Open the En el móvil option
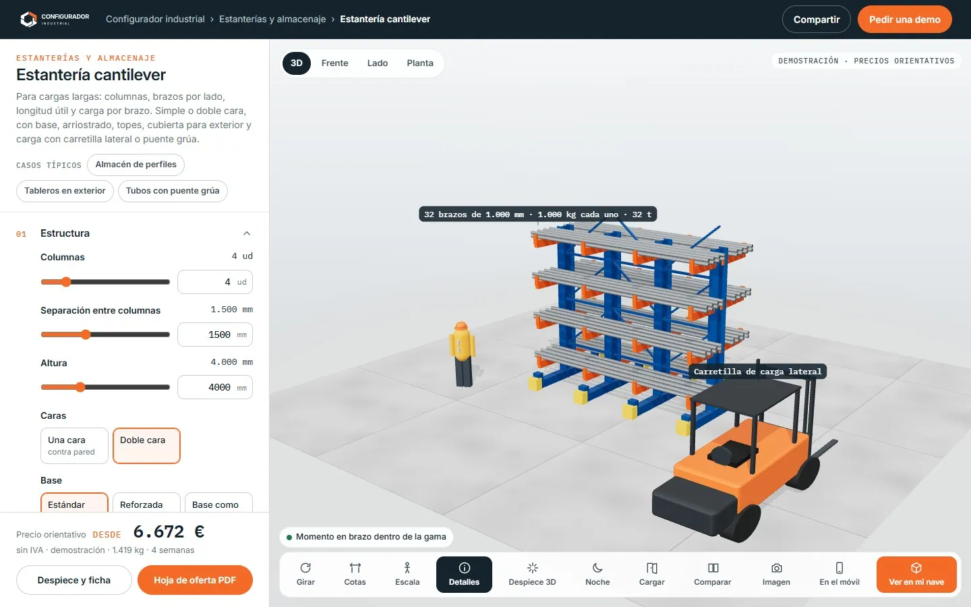971x607 pixels. tap(840, 575)
